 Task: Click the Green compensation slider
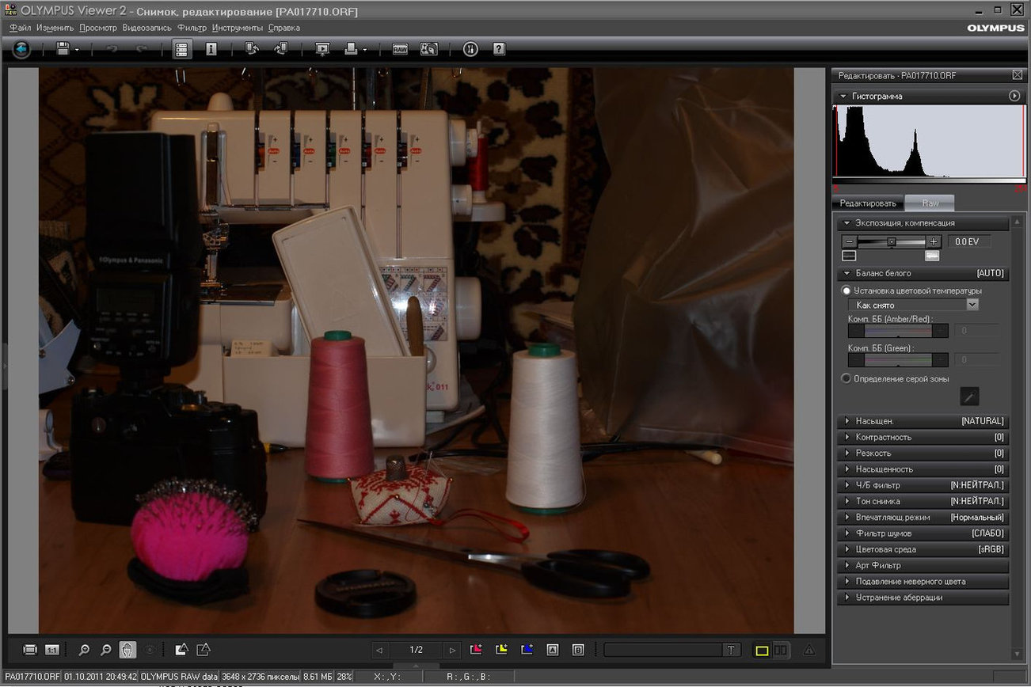click(x=898, y=359)
